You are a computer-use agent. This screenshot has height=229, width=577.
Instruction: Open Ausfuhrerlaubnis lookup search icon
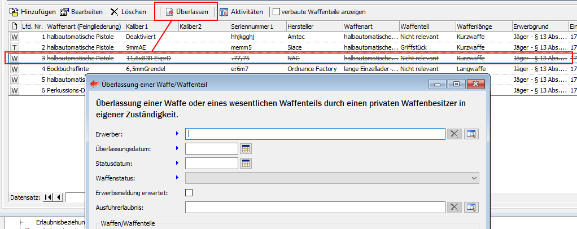(471, 207)
